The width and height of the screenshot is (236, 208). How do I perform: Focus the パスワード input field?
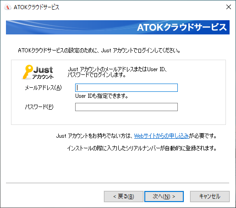click(x=126, y=107)
